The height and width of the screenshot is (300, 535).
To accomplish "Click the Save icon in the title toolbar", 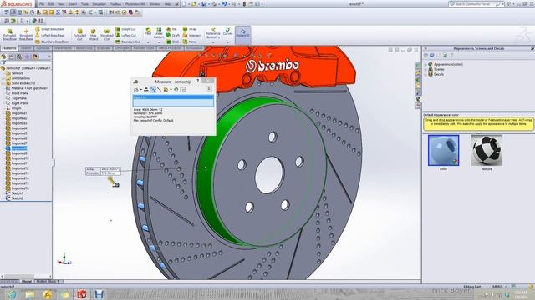I will click(x=204, y=4).
